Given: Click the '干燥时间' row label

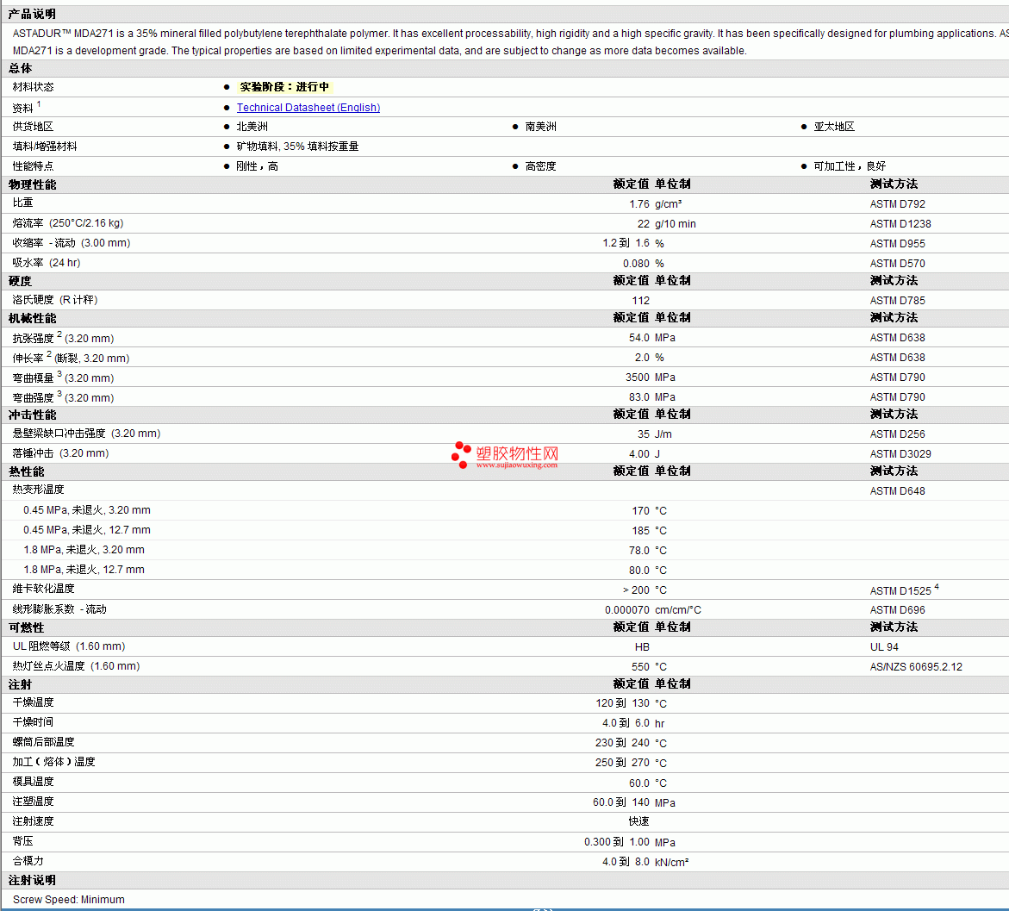Looking at the screenshot, I should 33,722.
